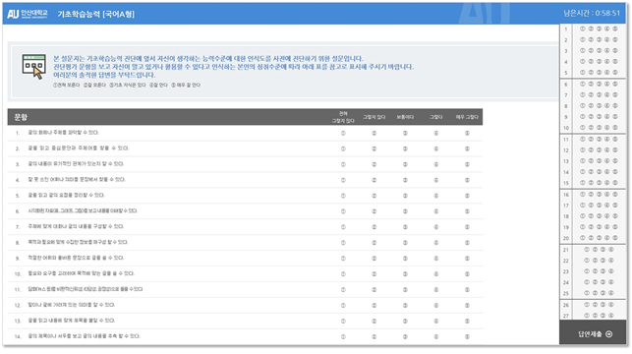This screenshot has height=354, width=632.
Task: Mark bubble 4 for answer-sheet row 23
Action: (x=611, y=271)
